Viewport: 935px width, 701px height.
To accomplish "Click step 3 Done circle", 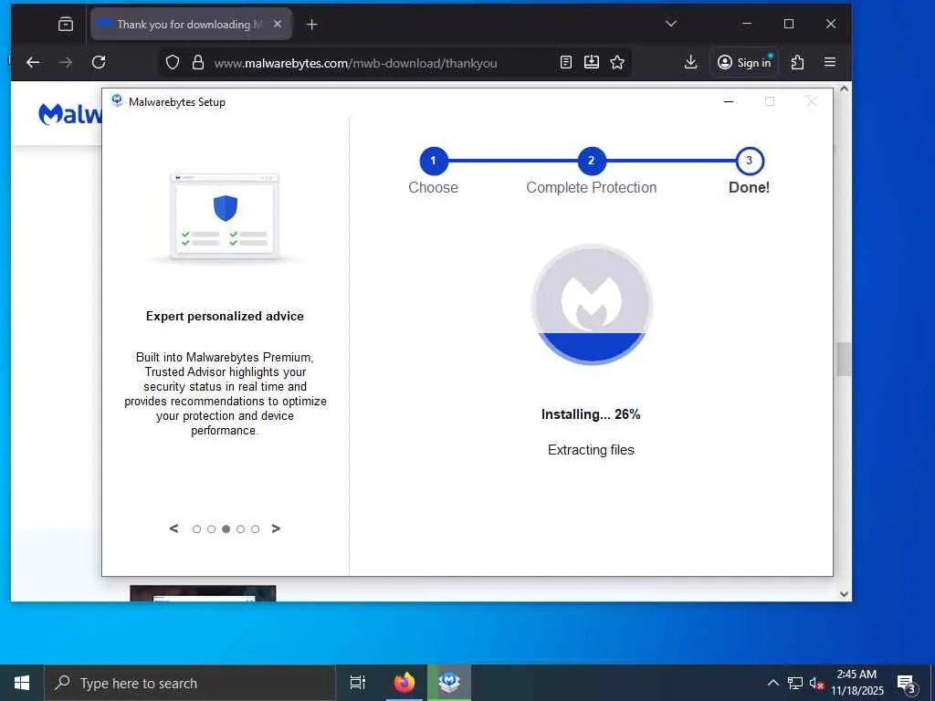I will click(750, 161).
